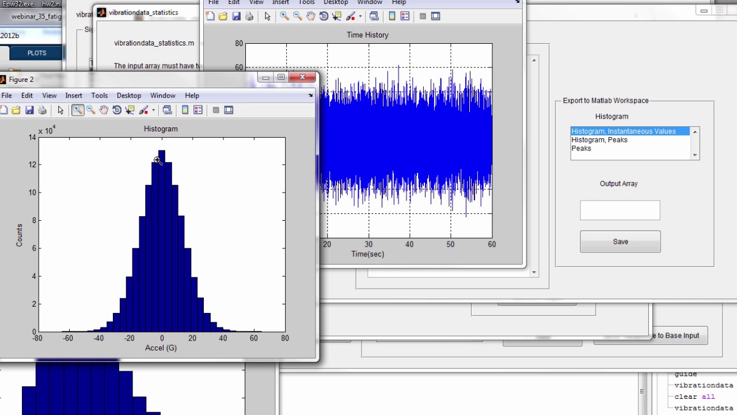Enable Rotate 3D on Time History figure
This screenshot has height=415, width=737.
pos(324,16)
